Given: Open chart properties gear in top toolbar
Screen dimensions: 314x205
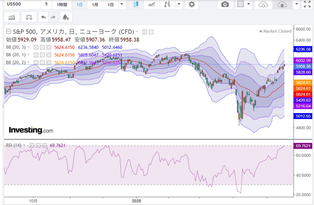Looking at the screenshot, I should coord(192,4).
